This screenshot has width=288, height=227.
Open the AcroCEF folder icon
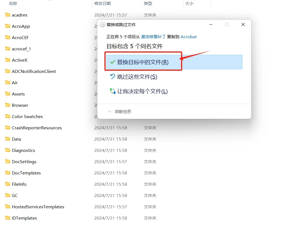coord(7,37)
